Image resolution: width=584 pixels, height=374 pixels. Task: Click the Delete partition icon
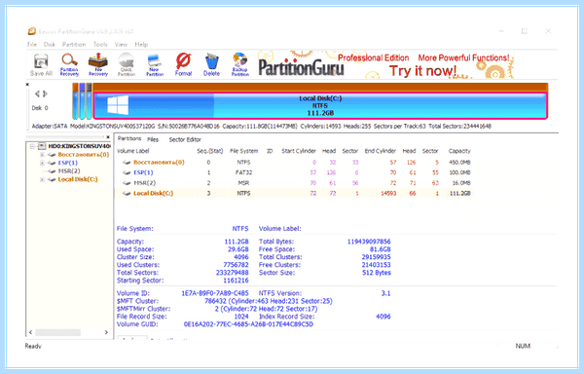[x=211, y=65]
